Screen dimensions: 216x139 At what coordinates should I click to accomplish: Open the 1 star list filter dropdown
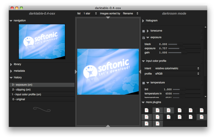coord(90,13)
